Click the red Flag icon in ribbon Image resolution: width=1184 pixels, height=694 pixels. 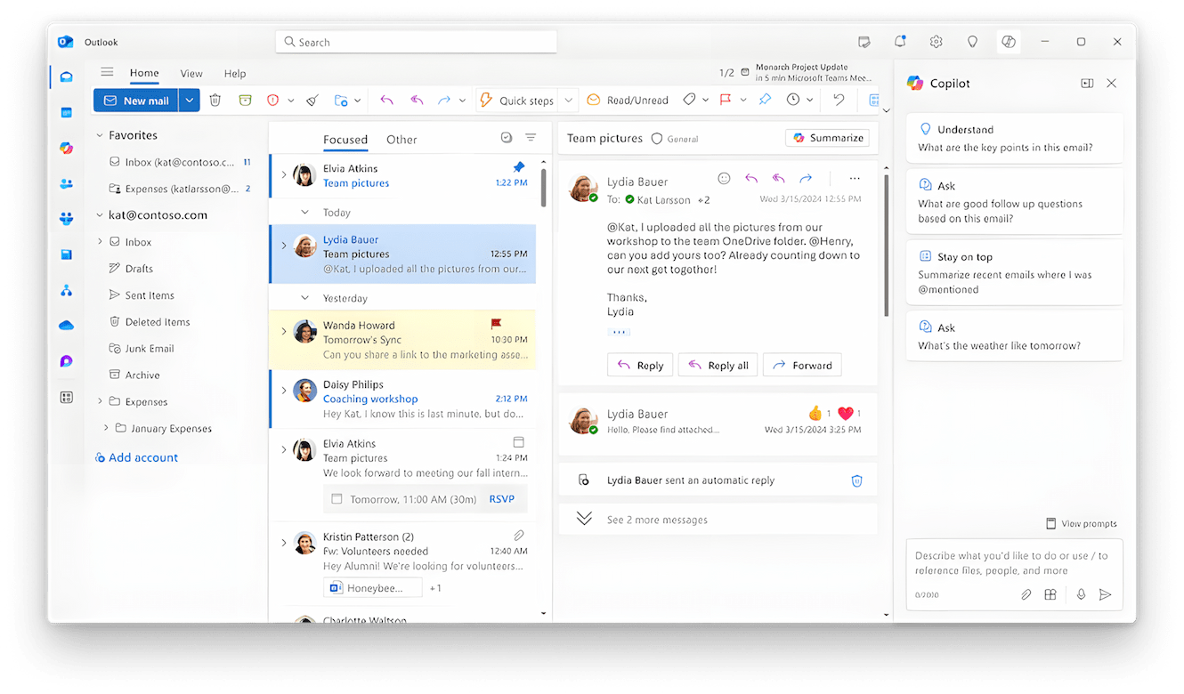coord(725,101)
